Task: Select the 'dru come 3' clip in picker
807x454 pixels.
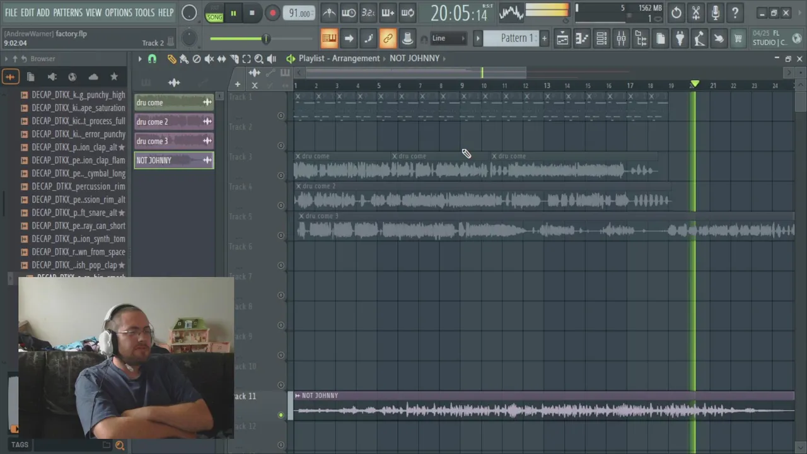Action: [174, 141]
